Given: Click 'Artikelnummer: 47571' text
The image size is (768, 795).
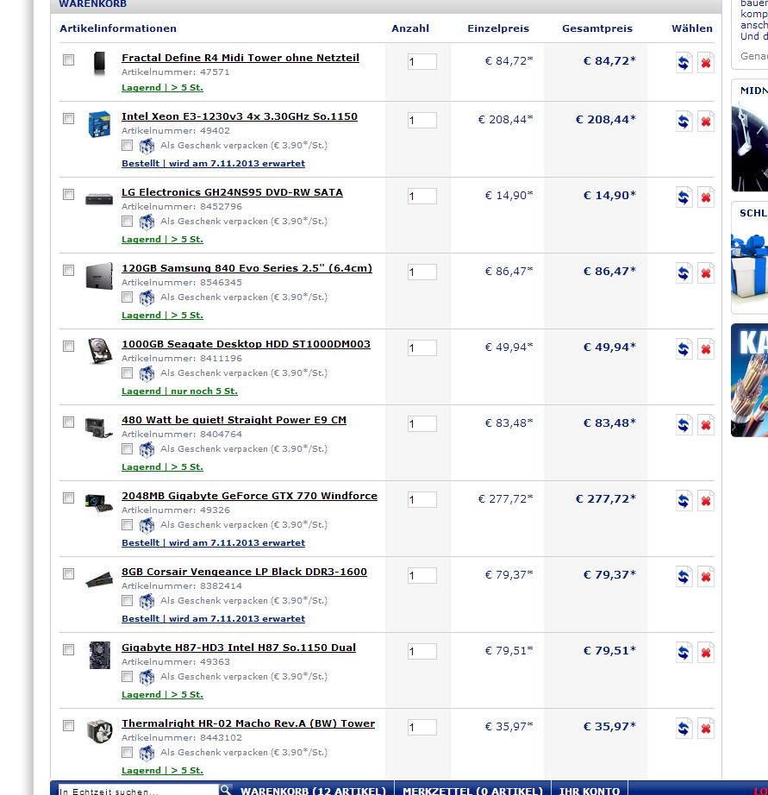Looking at the screenshot, I should [175, 72].
